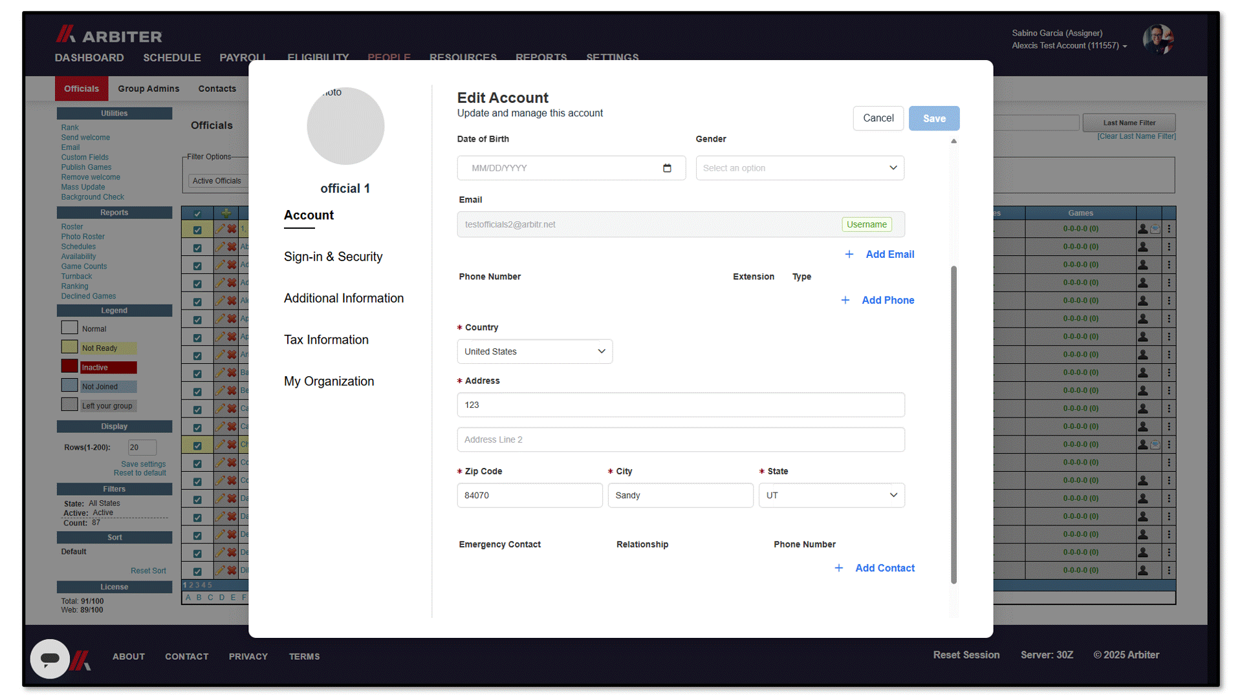1242x698 pixels.
Task: Click the Arbiter logo in header
Action: pyautogui.click(x=109, y=35)
